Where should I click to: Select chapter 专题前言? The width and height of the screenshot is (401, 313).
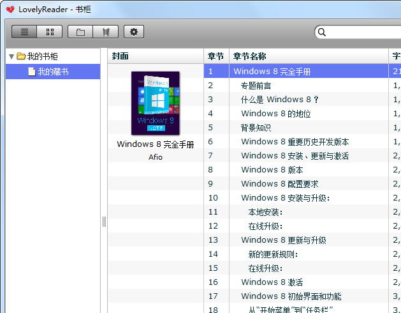[x=256, y=86]
